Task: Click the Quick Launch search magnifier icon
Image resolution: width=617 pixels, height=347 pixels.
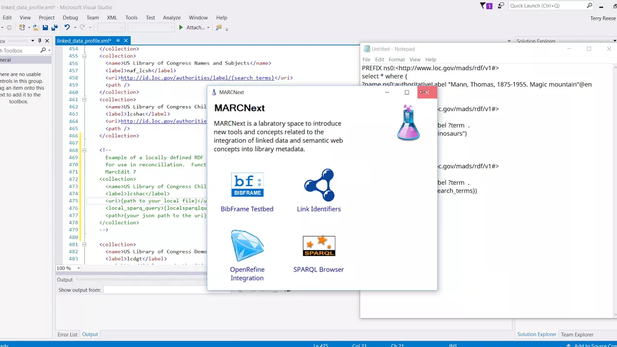Action: pyautogui.click(x=590, y=6)
